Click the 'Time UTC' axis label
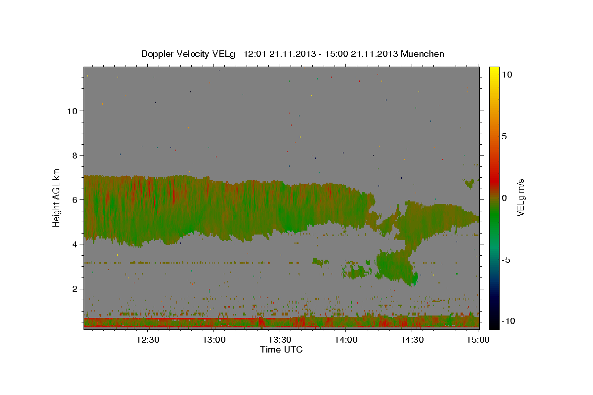 (x=281, y=350)
